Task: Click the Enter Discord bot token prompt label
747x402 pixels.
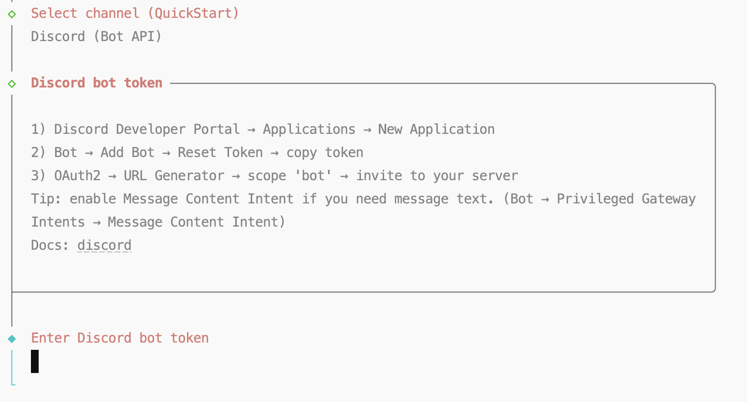Action: 120,338
